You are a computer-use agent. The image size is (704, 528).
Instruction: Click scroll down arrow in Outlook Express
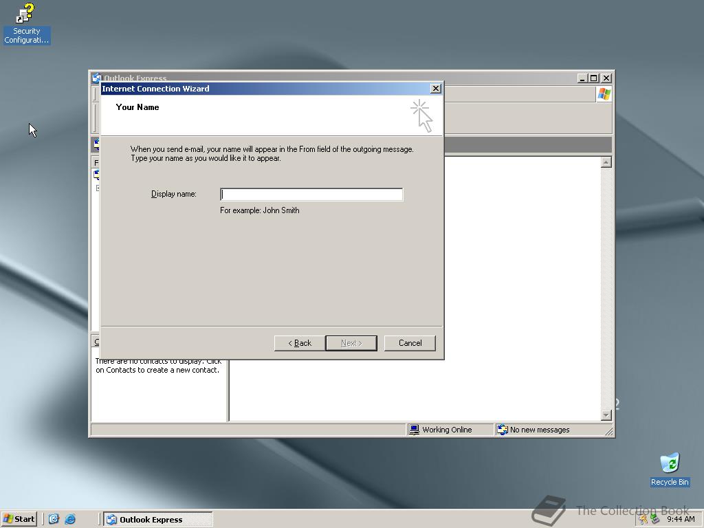(x=606, y=415)
